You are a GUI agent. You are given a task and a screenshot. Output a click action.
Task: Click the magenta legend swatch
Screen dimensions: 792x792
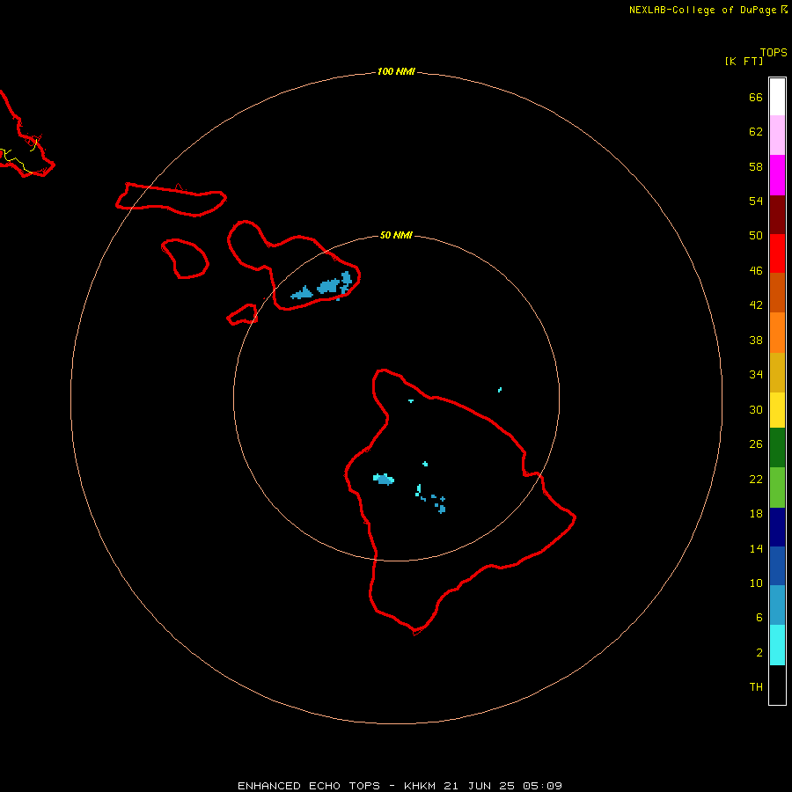point(777,175)
